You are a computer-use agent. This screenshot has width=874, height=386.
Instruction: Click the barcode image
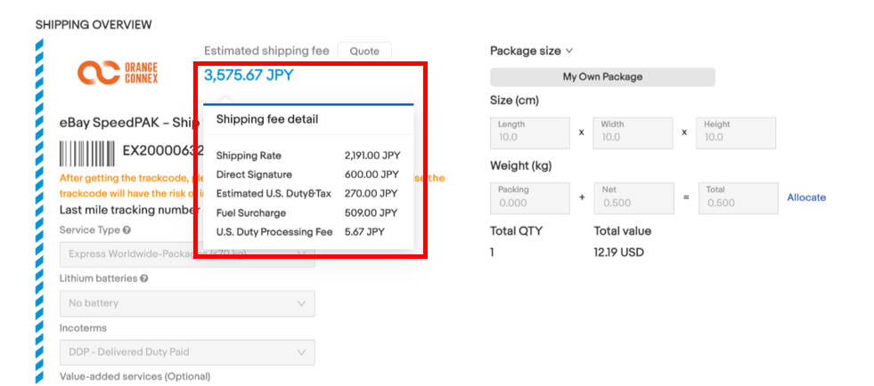86,155
